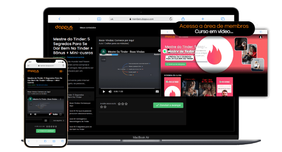Screen dimensions: 282x152
Task: Open settings gear on phone video player
Action: click(50, 114)
